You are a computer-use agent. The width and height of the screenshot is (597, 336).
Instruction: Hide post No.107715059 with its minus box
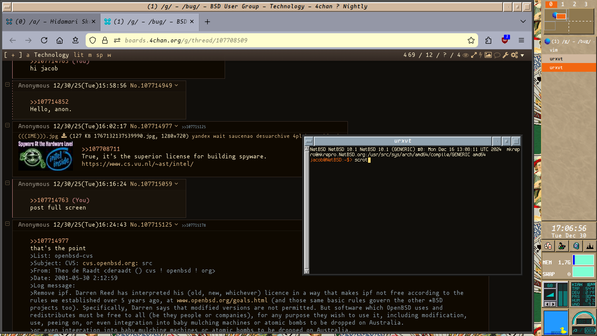click(7, 183)
